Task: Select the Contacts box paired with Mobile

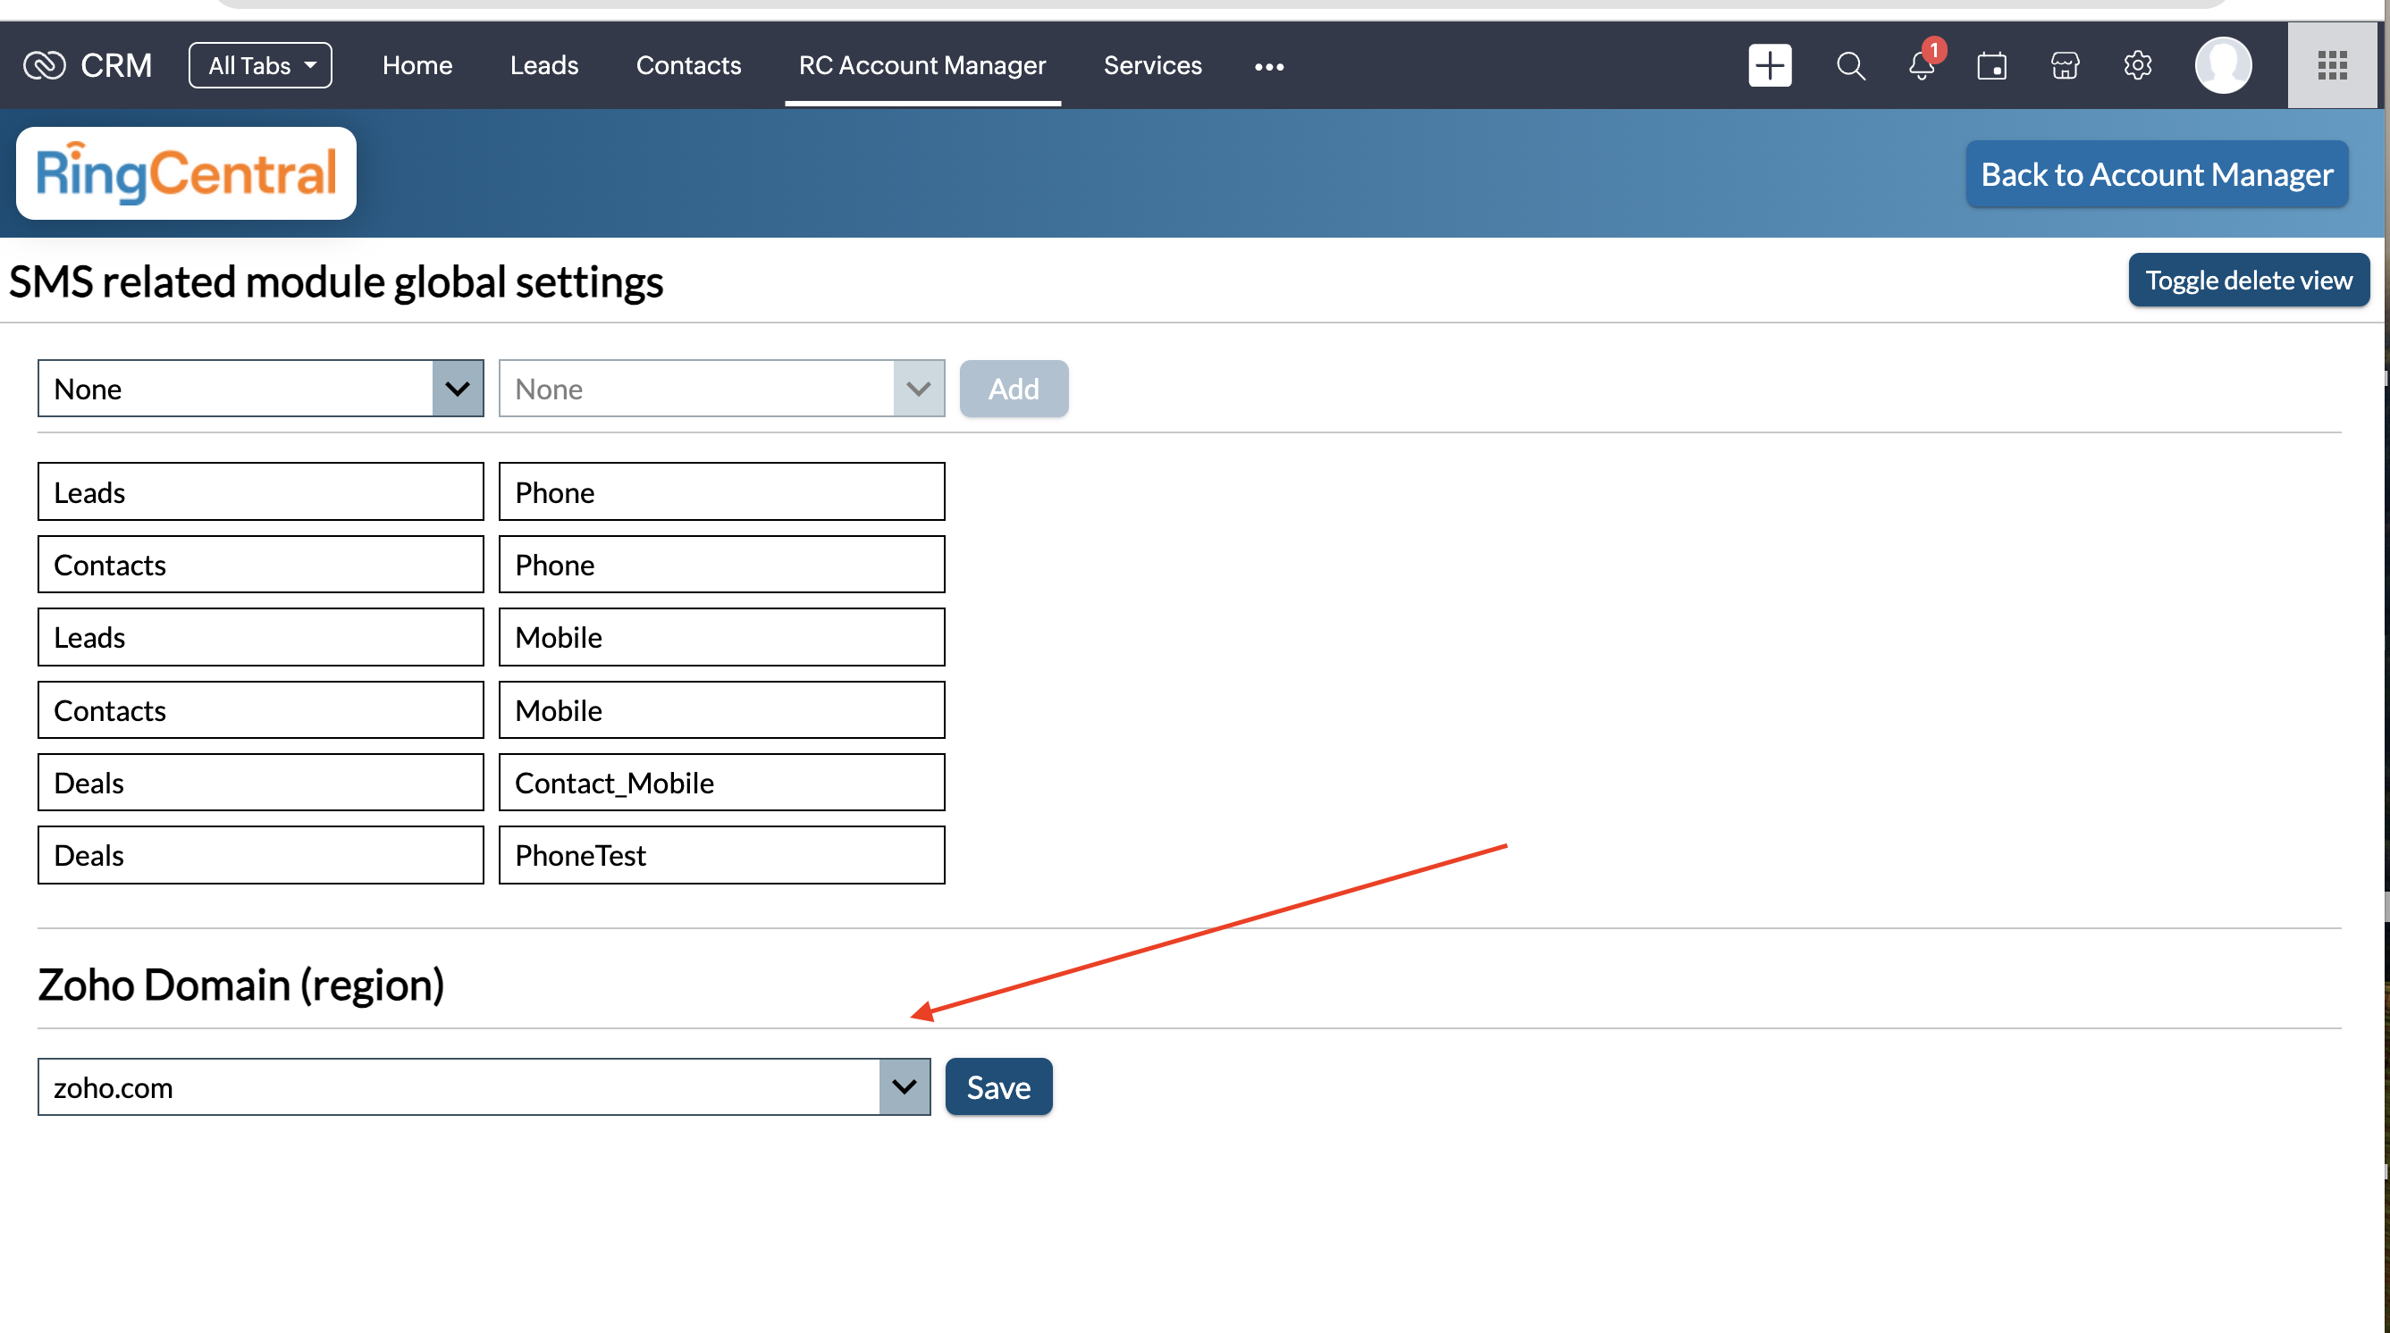Action: coord(261,709)
